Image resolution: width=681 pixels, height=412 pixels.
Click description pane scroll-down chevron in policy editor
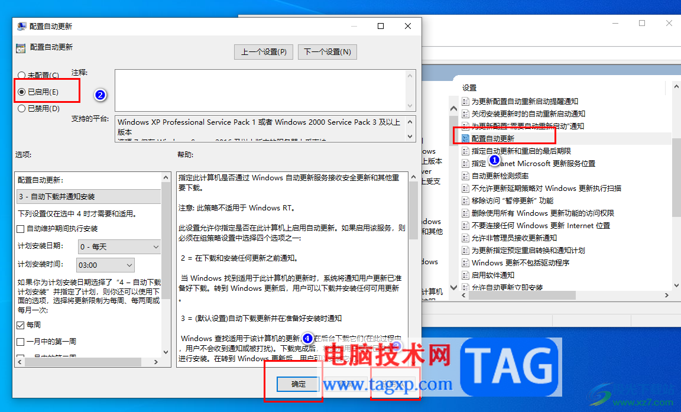[453, 287]
